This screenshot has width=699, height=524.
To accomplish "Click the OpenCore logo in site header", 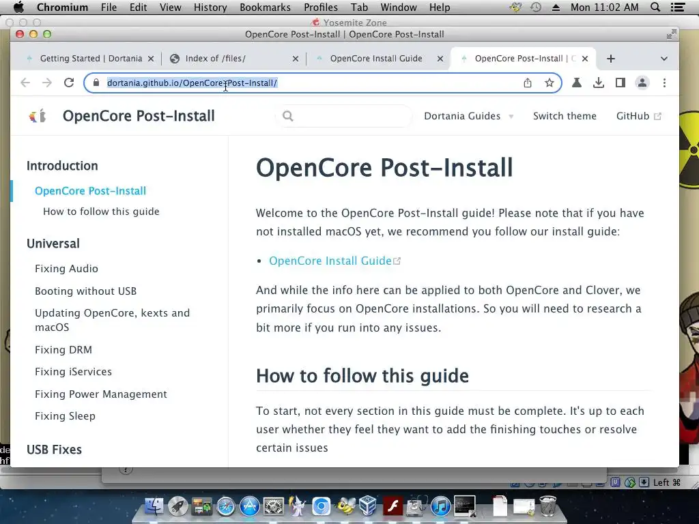I will (x=38, y=116).
